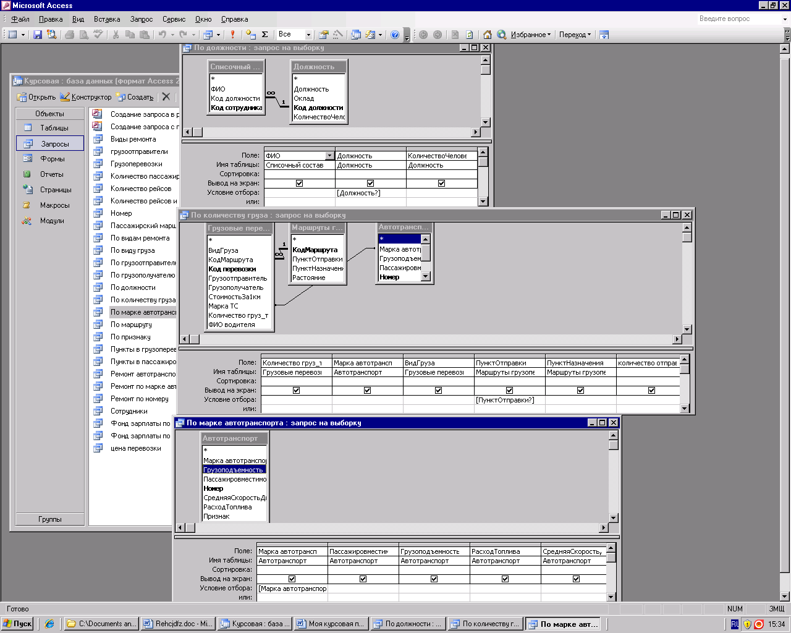Viewport: 791px width, 633px height.
Task: Click the Show Table icon
Action: point(250,35)
